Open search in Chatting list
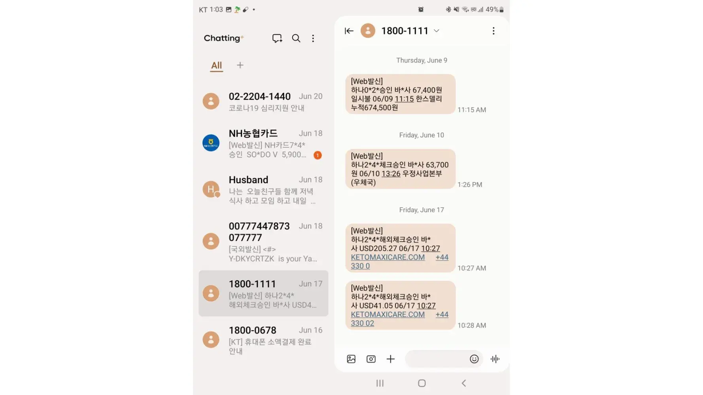Screen dimensions: 703x395 [296, 38]
